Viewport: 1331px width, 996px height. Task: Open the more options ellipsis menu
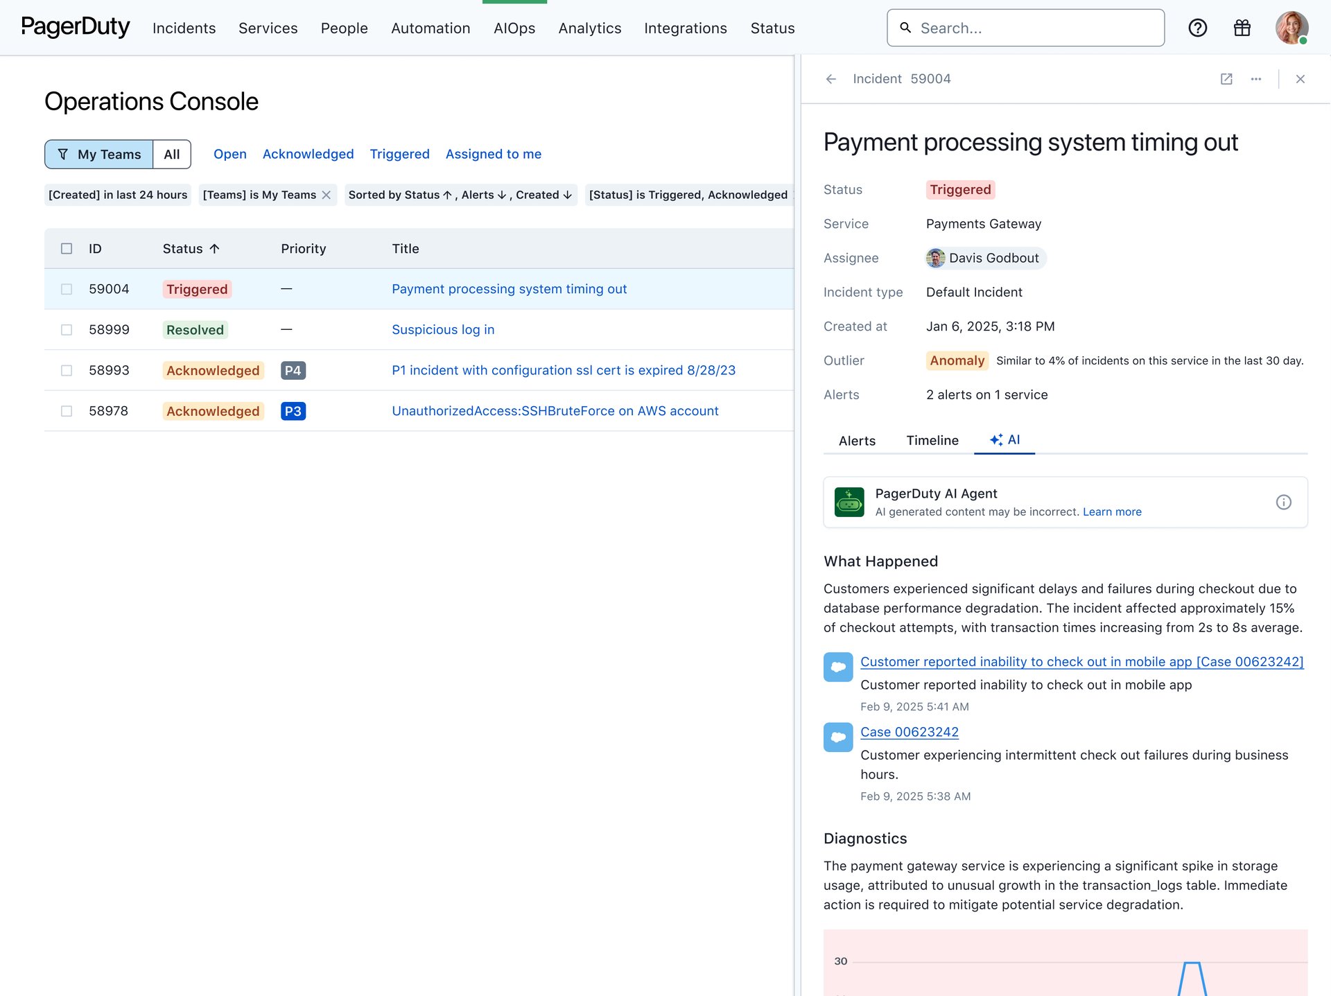1256,79
